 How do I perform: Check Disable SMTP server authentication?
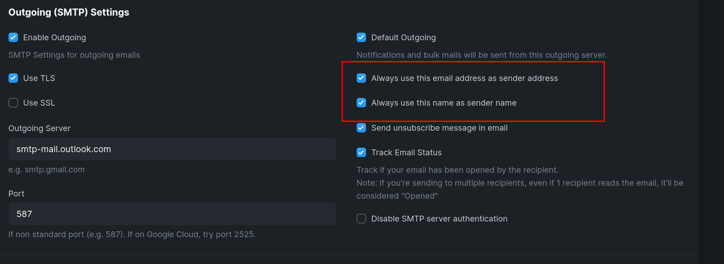tap(362, 219)
